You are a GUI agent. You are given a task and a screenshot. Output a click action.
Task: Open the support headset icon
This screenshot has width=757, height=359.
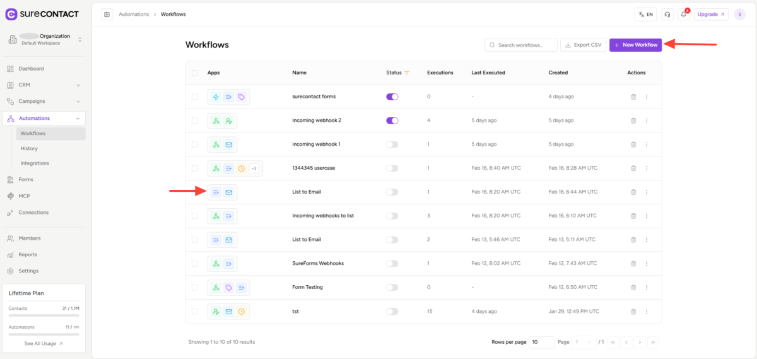click(x=667, y=15)
